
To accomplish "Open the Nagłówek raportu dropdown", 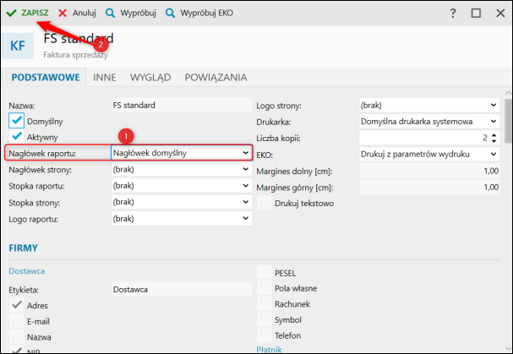I will 182,153.
